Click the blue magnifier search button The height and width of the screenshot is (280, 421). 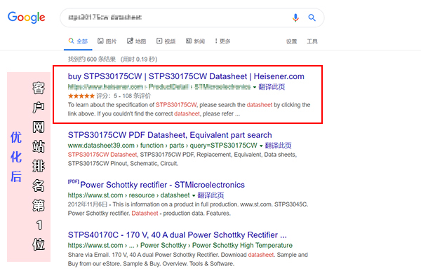312,17
